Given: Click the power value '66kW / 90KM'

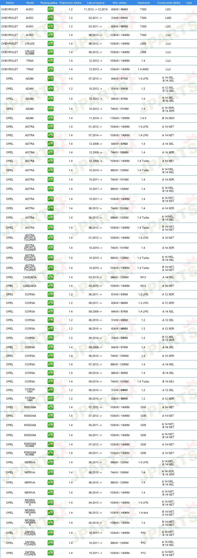Looking at the screenshot, I should 120,373.
